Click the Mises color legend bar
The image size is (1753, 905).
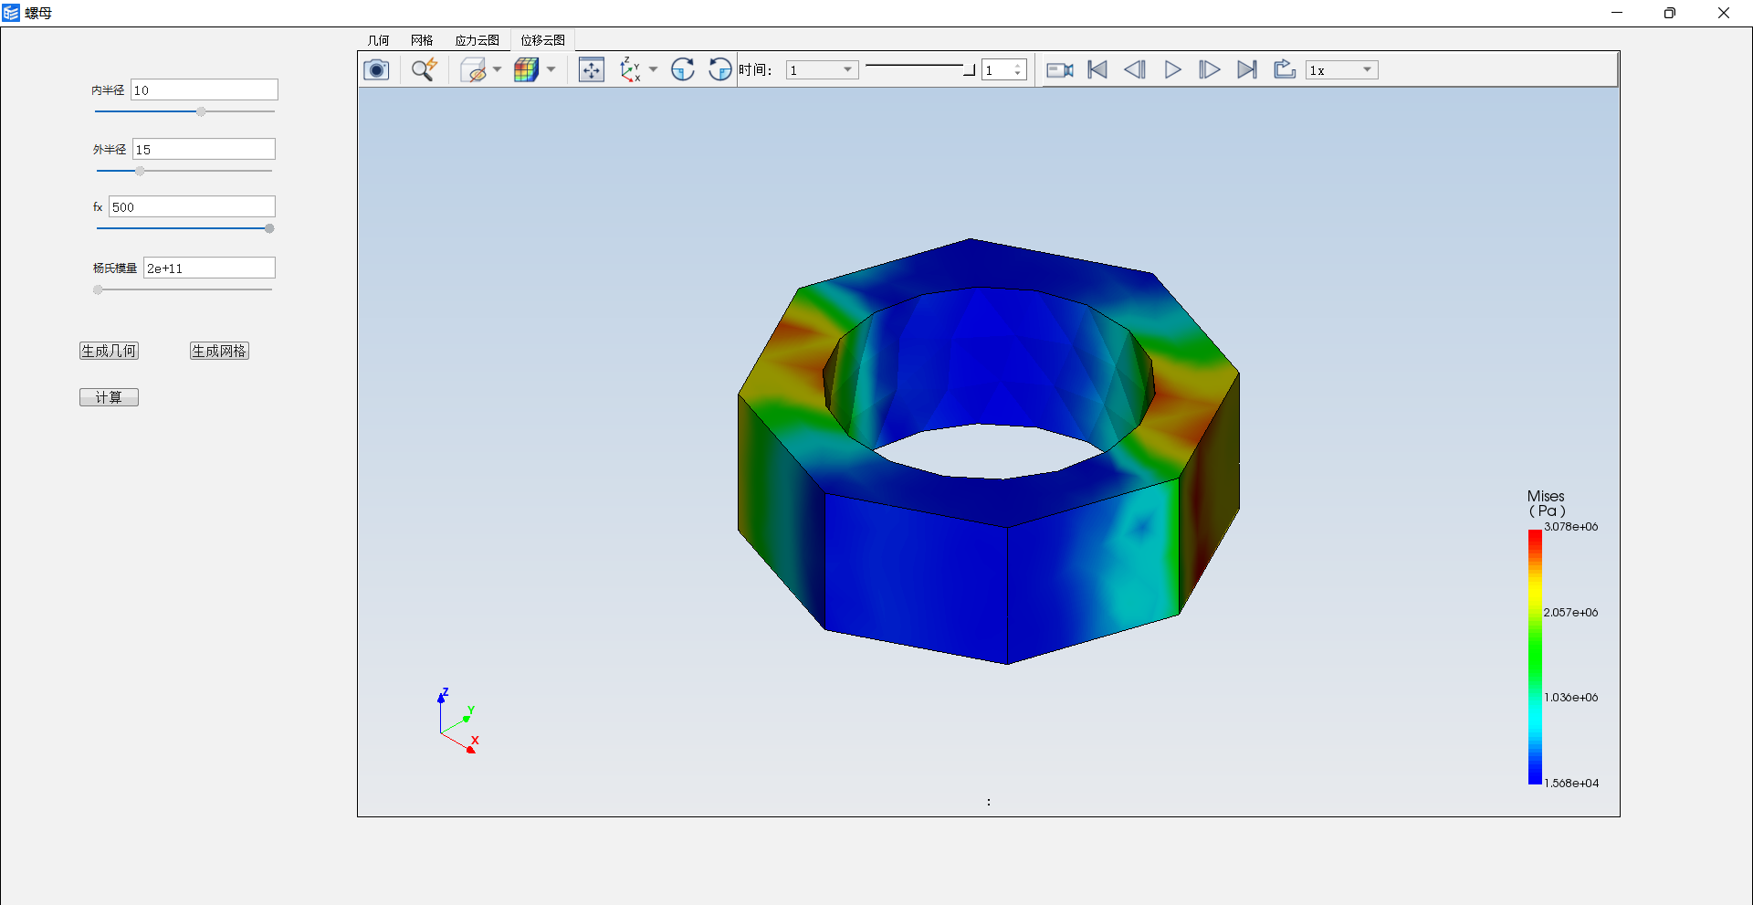(x=1535, y=657)
